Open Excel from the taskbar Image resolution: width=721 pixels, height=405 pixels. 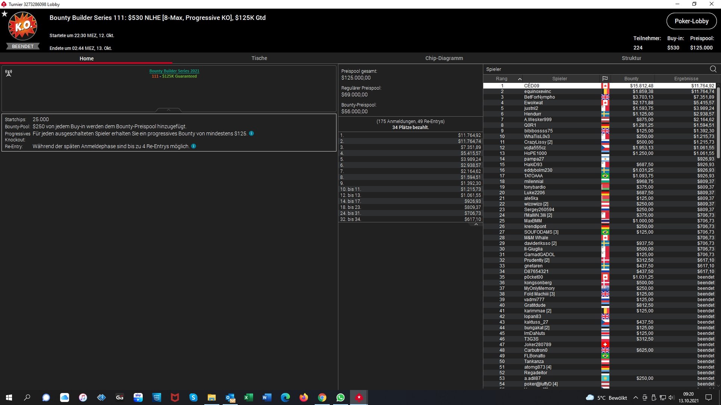(x=249, y=397)
